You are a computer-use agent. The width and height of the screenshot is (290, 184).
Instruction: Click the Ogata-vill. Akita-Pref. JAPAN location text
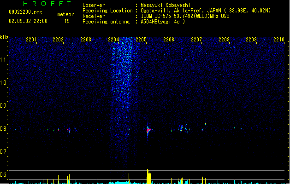tap(206, 11)
